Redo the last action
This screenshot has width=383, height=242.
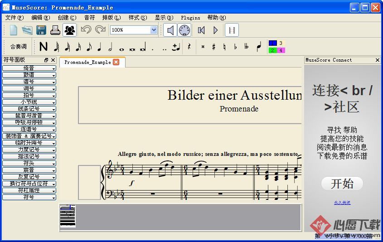tap(100, 30)
